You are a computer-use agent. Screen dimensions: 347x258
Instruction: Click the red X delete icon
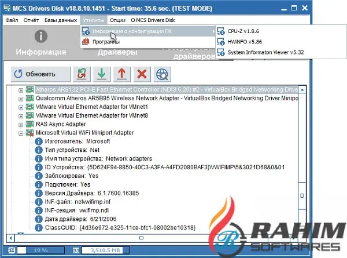click(142, 74)
